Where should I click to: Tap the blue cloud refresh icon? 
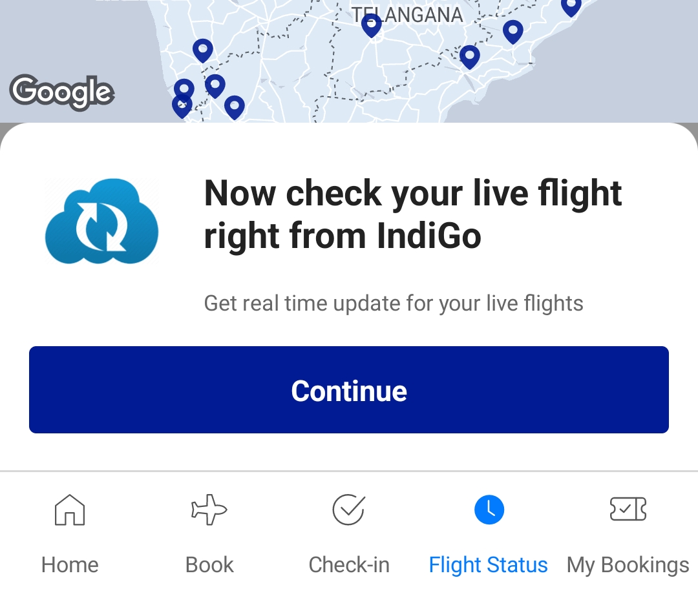click(x=101, y=220)
